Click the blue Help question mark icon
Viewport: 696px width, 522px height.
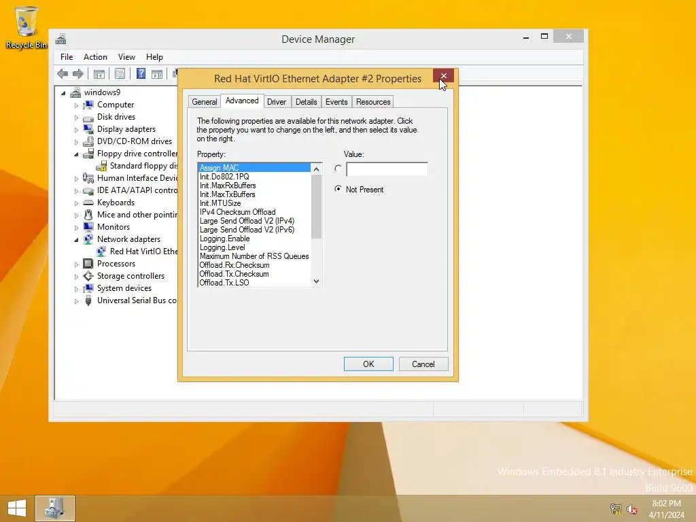pos(141,73)
